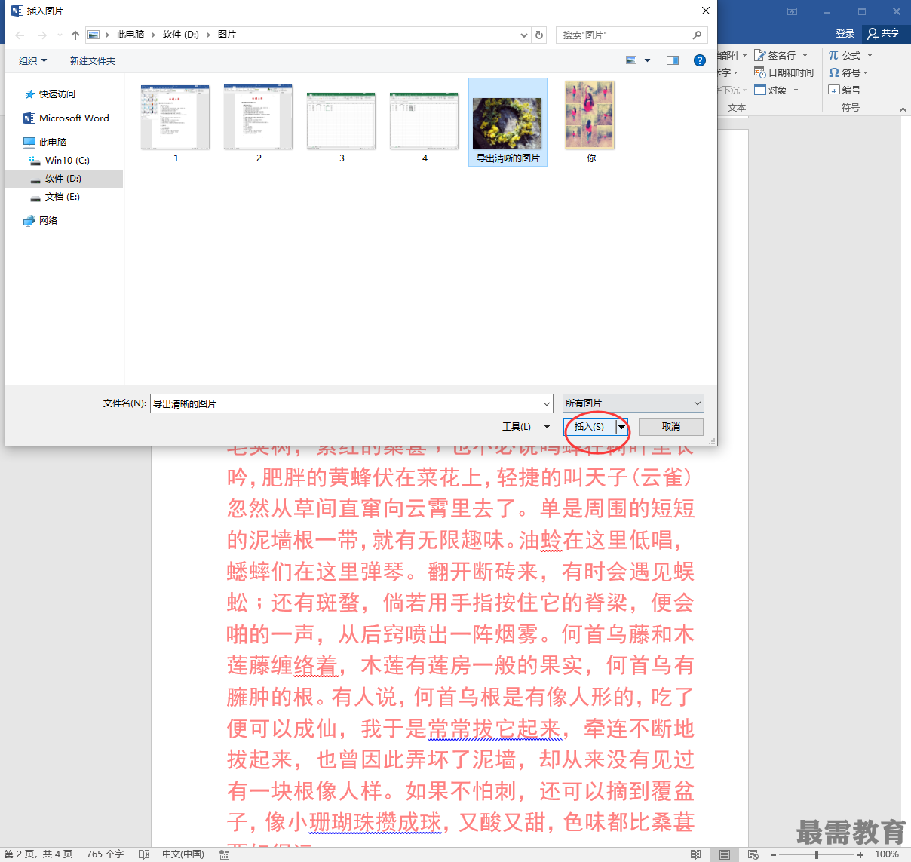Open dialog help question mark
911x862 pixels.
point(700,60)
